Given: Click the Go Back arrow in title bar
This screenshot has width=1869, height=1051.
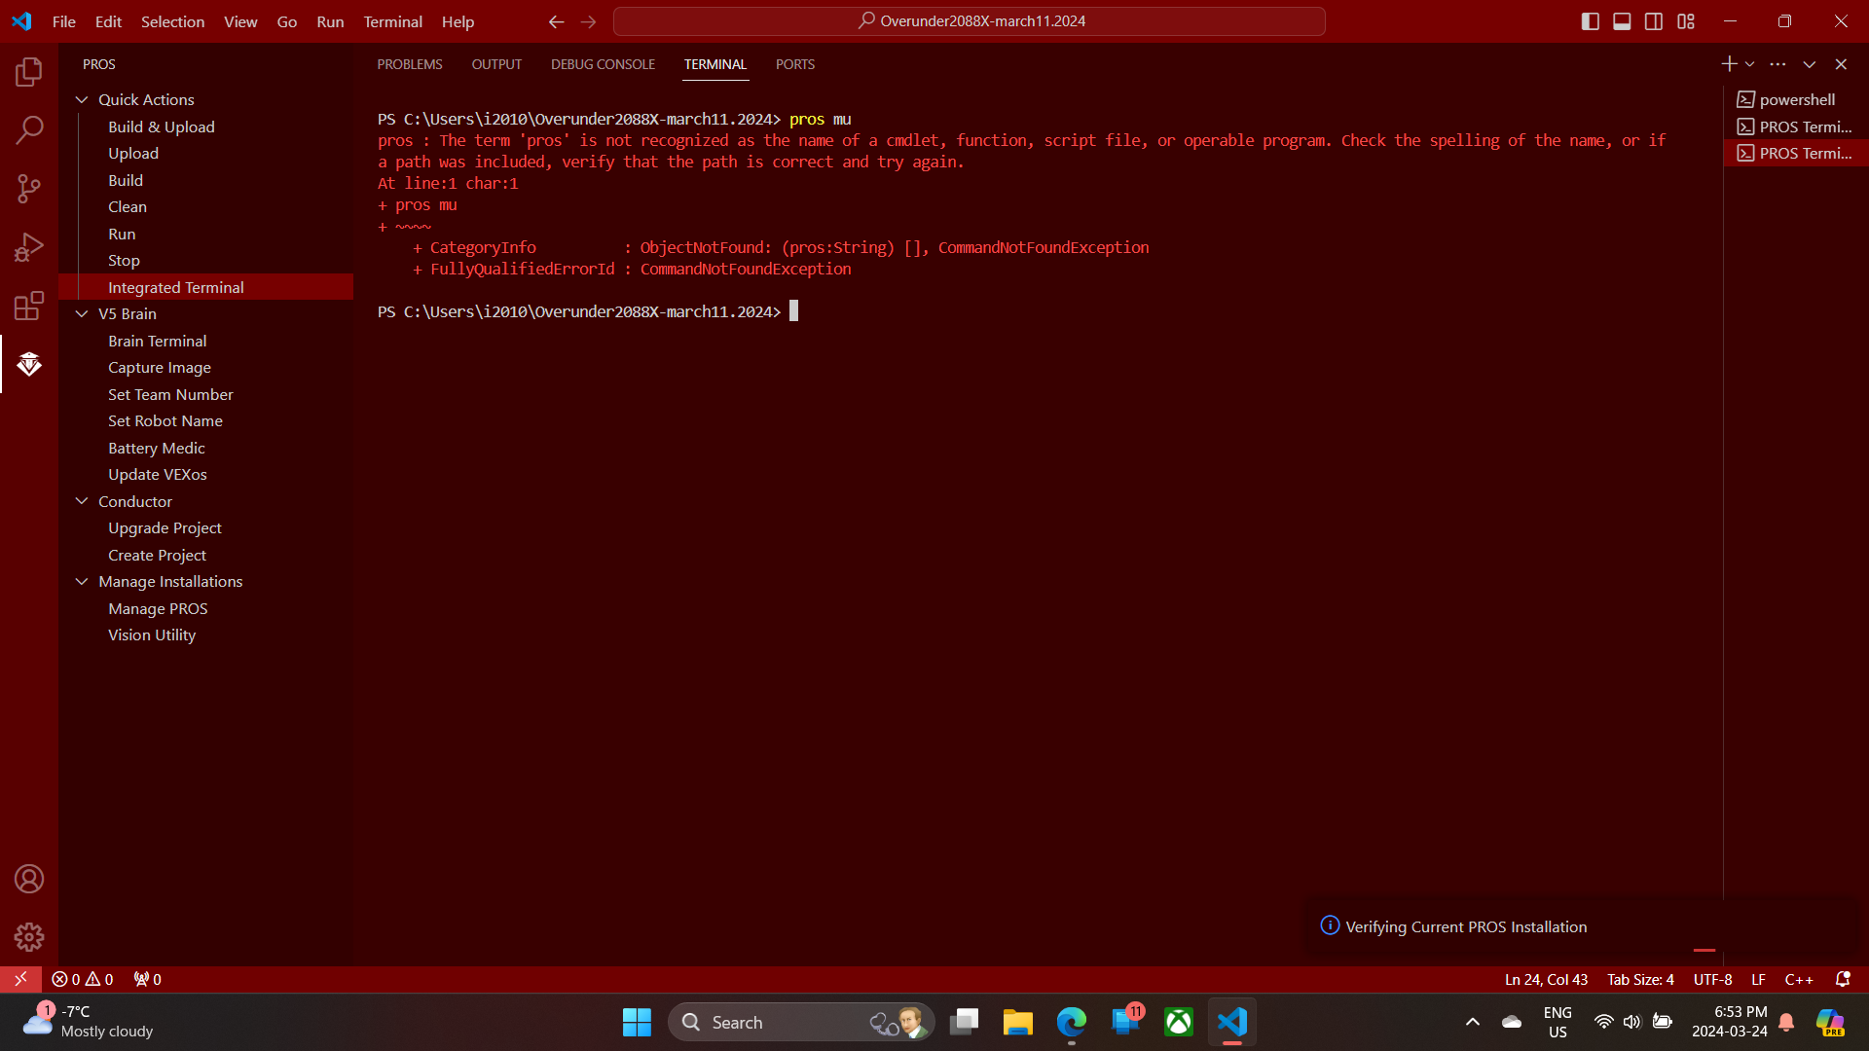Looking at the screenshot, I should [556, 21].
